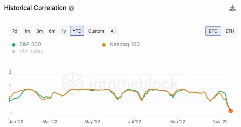Click the green S&P 500 legend dot
The width and height of the screenshot is (241, 127).
(14, 45)
